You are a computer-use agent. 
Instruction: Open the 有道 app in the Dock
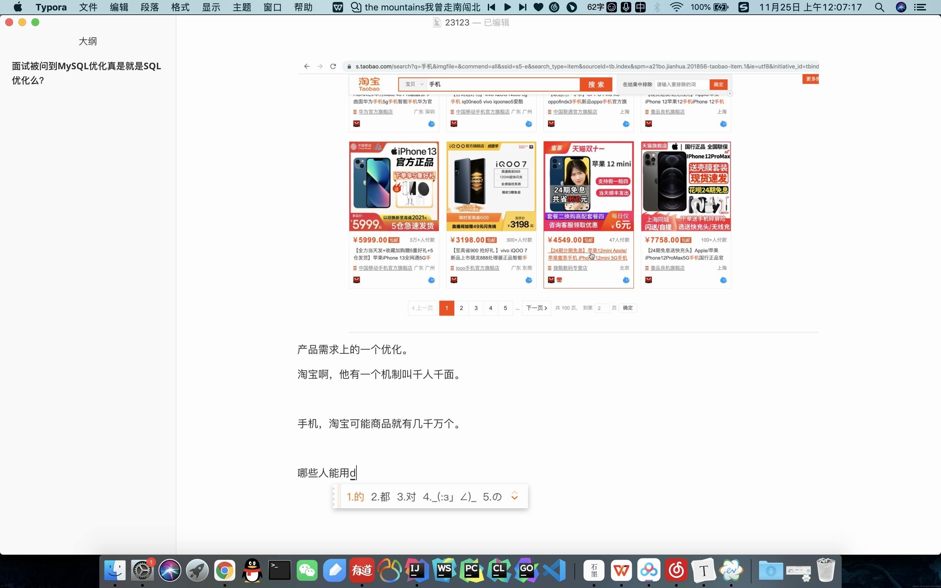click(362, 570)
